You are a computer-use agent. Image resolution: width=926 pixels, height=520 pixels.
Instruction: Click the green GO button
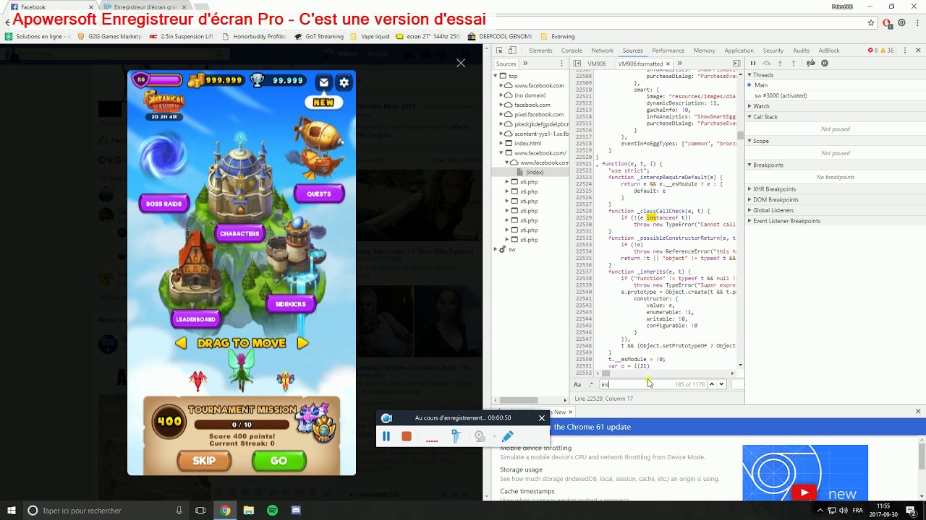point(279,461)
